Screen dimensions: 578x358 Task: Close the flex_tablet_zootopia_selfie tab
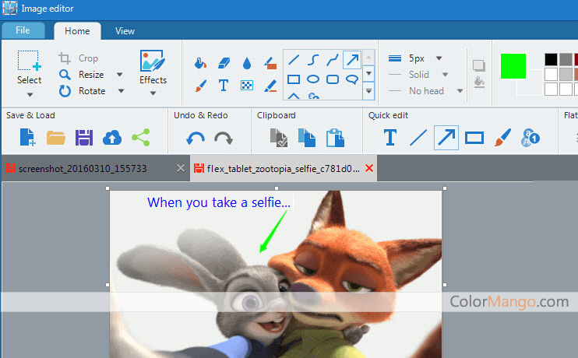point(369,168)
